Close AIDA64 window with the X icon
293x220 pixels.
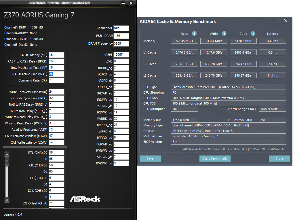pyautogui.click(x=286, y=21)
